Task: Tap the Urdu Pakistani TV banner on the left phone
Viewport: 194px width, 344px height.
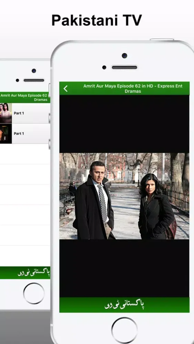Action: point(25,273)
